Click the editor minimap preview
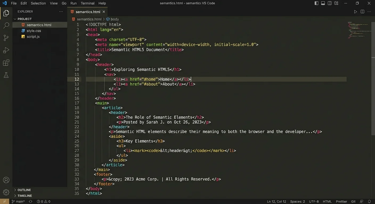This screenshot has width=375, height=204. click(359, 30)
